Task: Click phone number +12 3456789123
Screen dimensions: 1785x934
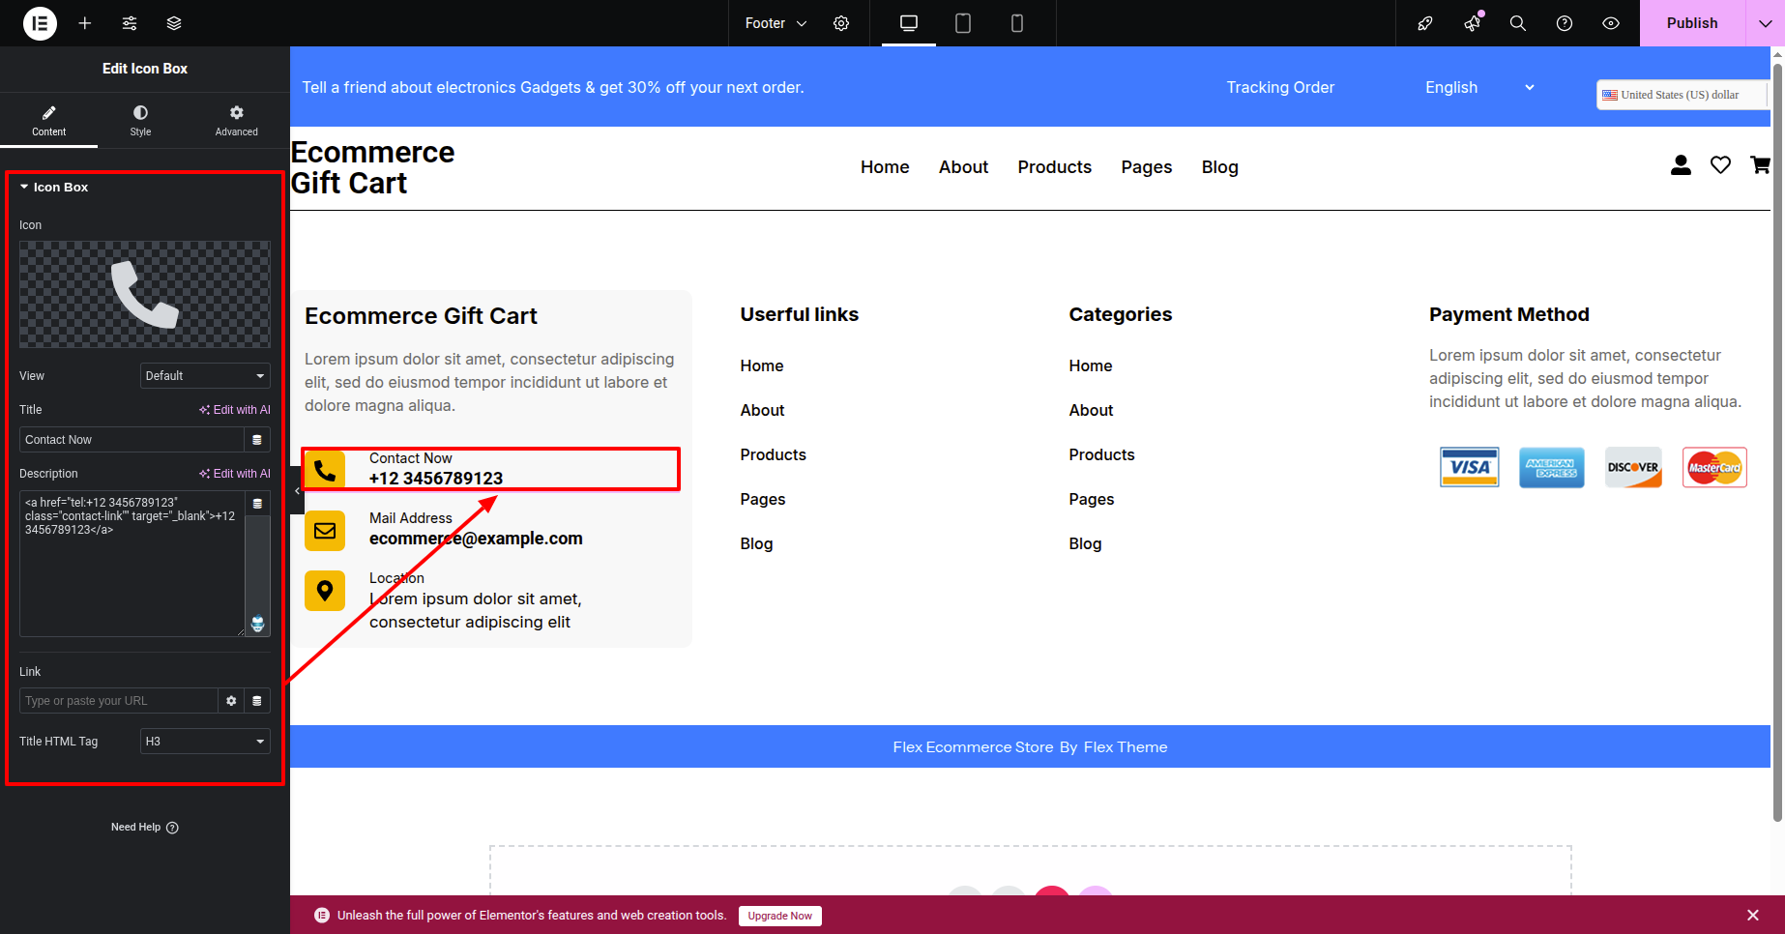Action: (x=436, y=479)
